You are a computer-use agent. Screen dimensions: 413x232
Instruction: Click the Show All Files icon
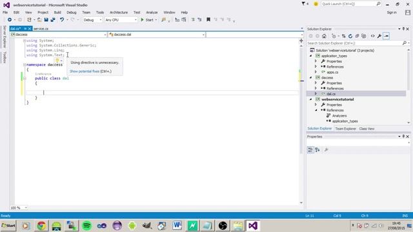364,36
